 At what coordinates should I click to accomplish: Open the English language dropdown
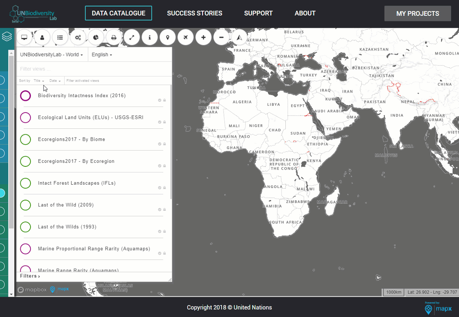[x=102, y=54]
